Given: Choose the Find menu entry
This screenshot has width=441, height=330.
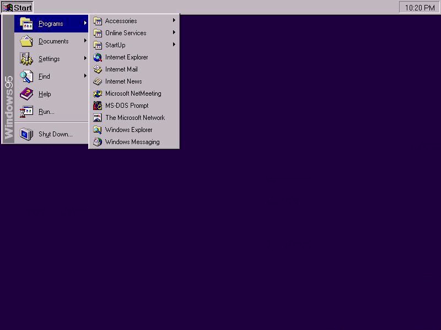Looking at the screenshot, I should [x=44, y=76].
